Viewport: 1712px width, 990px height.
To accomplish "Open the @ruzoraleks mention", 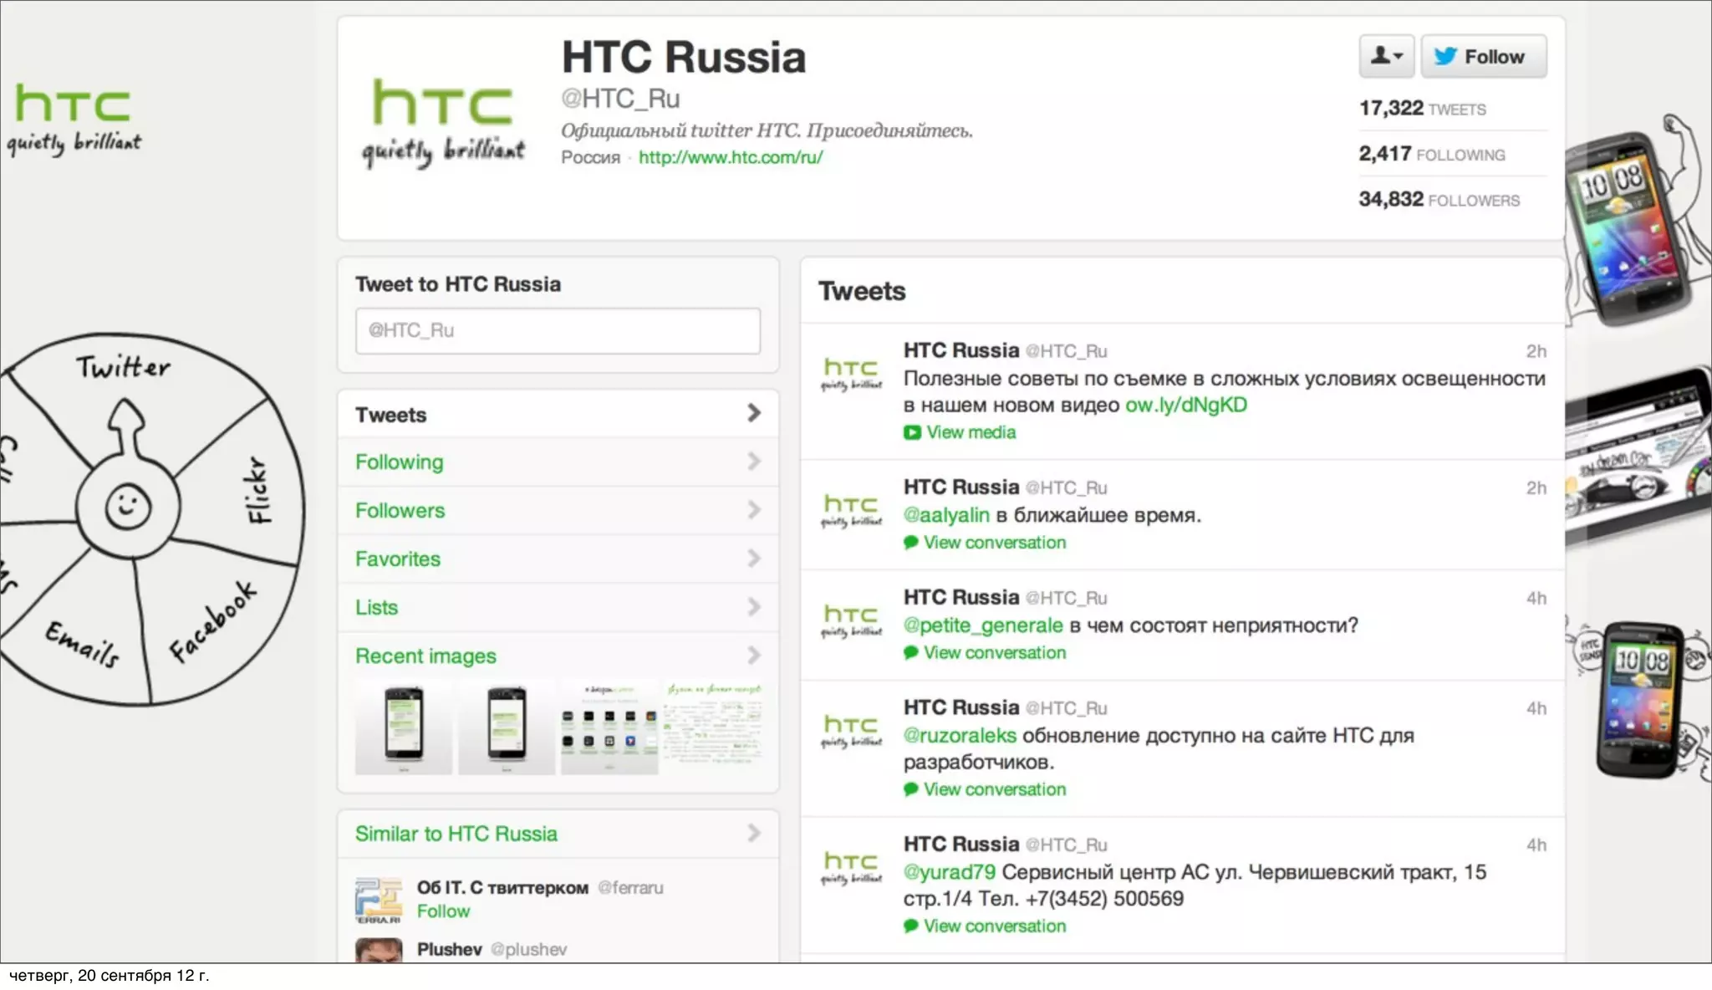I will tap(960, 736).
